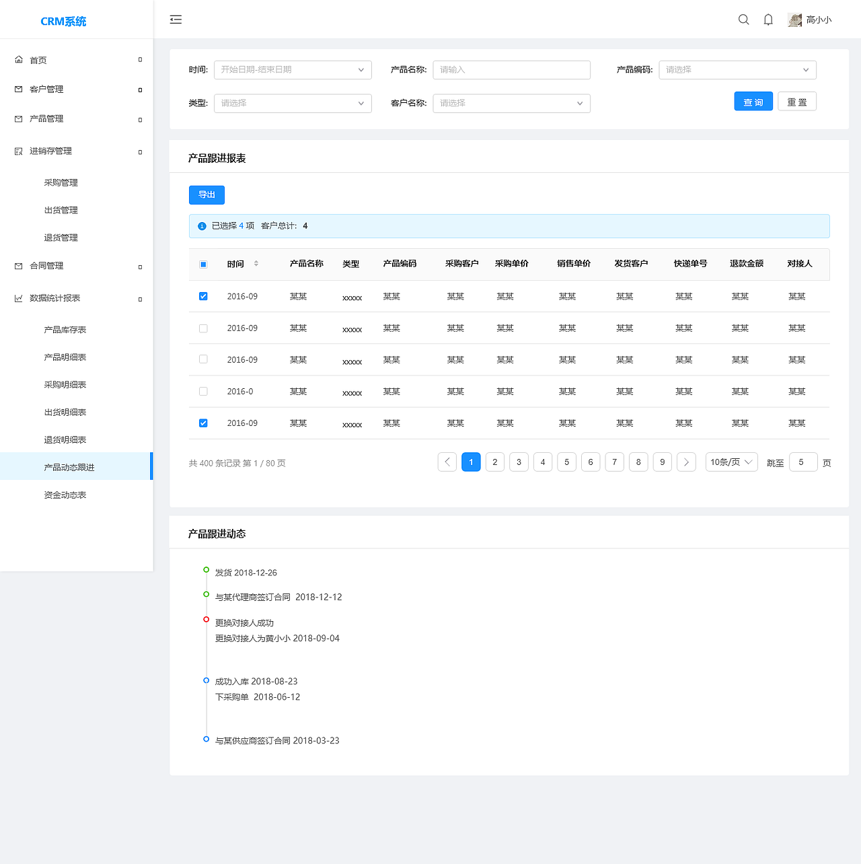861x864 pixels.
Task: Click the 快递单号 column header
Action: coord(691,264)
